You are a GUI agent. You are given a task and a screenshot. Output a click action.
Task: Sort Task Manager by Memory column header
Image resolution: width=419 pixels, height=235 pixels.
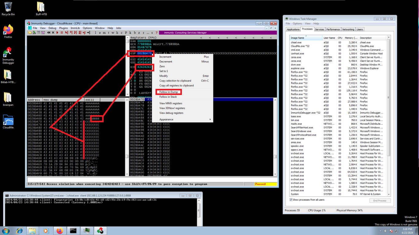point(351,38)
